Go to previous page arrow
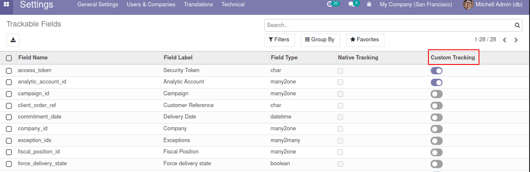This screenshot has width=530, height=172. pos(505,40)
